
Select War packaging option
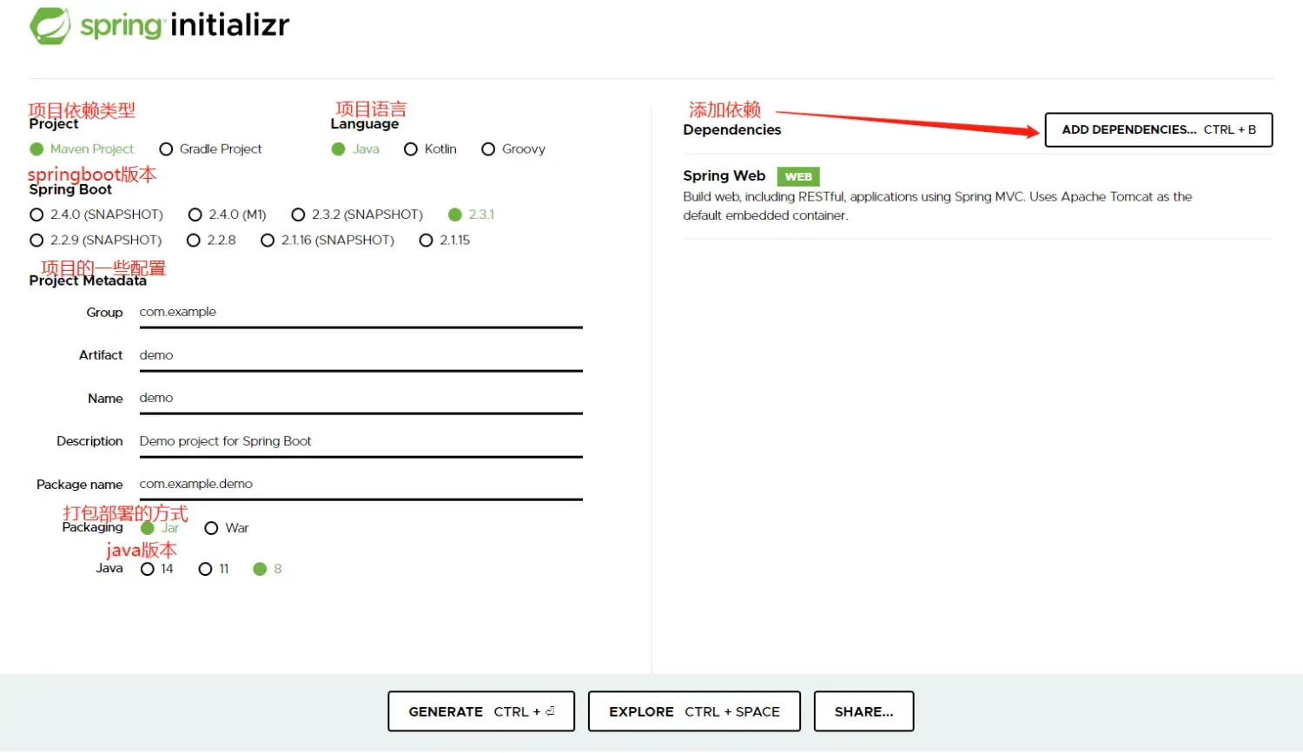pos(211,528)
